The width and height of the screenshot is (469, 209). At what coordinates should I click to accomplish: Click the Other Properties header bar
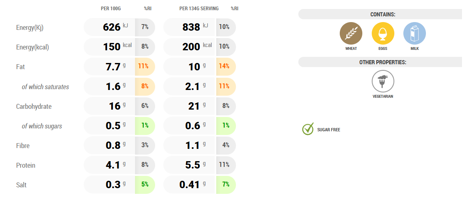(x=382, y=62)
